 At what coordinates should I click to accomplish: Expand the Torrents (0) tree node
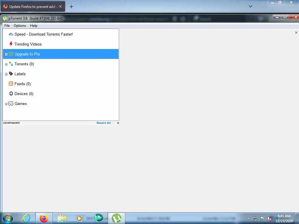[6, 64]
